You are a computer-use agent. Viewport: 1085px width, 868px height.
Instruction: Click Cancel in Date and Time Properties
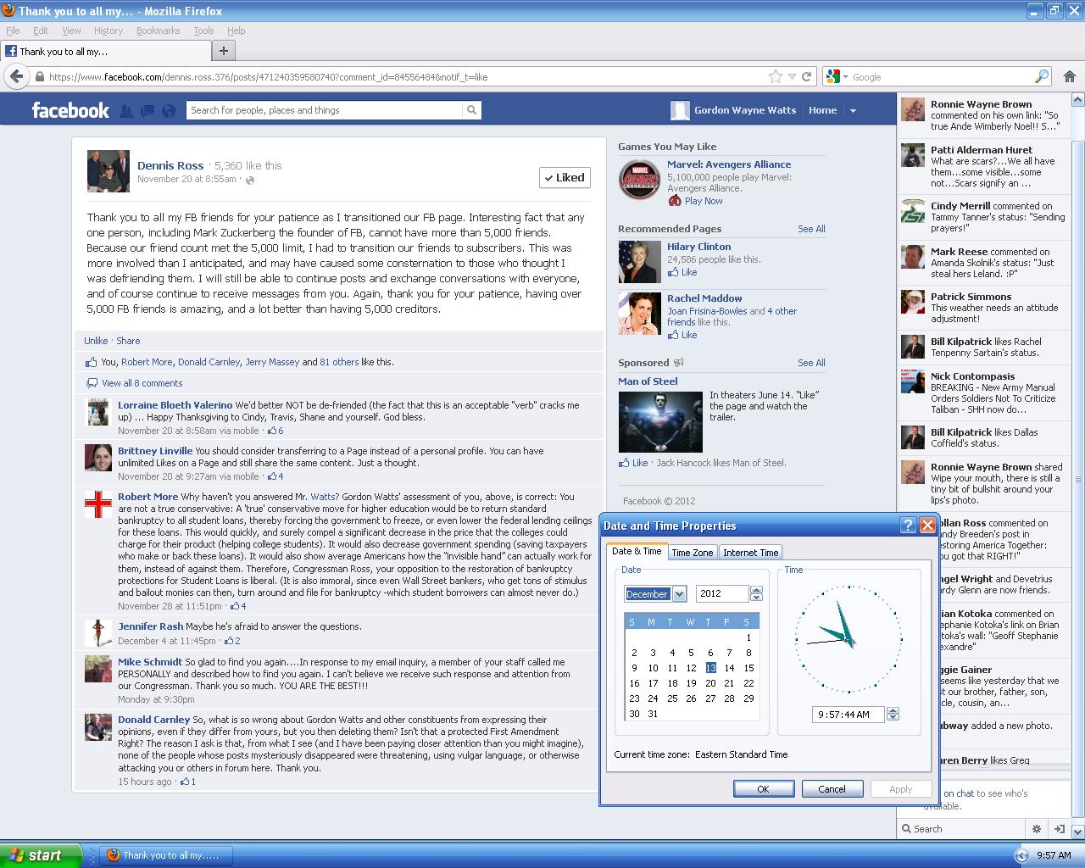click(832, 788)
